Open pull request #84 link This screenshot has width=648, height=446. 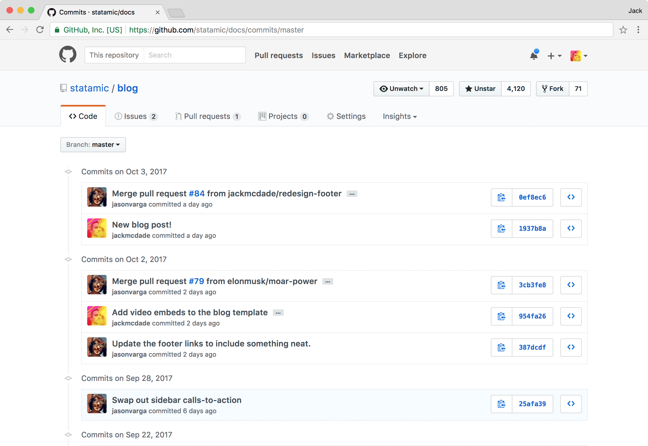(197, 193)
